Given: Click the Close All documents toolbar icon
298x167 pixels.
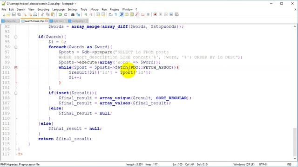Looking at the screenshot, I should pos(30,14).
